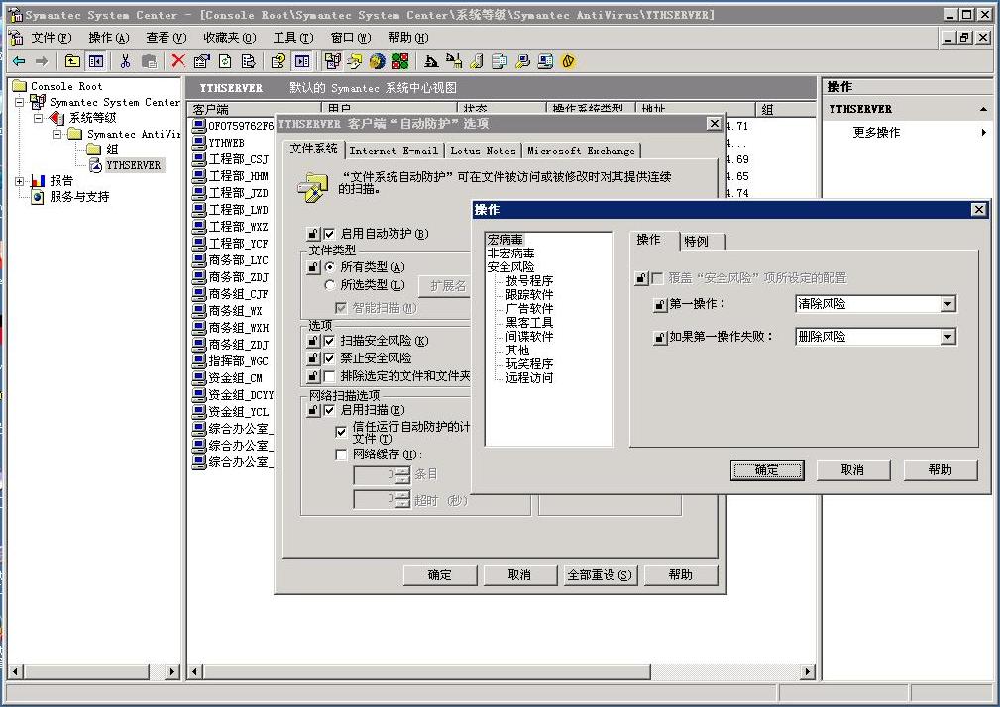Select the 服务与支持 tree item
Screen dimensions: 1000x707
tap(79, 197)
